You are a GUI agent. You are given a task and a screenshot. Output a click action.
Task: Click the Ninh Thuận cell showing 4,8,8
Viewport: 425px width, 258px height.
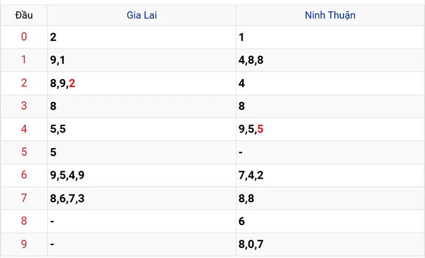pyautogui.click(x=330, y=60)
